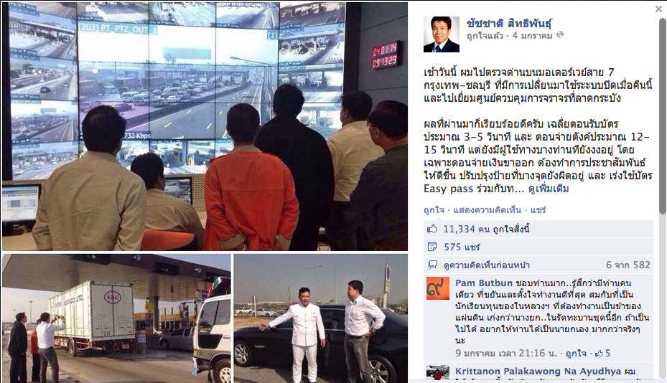Expand post text with ดูเพิ่มเติม
This screenshot has height=383, width=667.
pyautogui.click(x=549, y=189)
